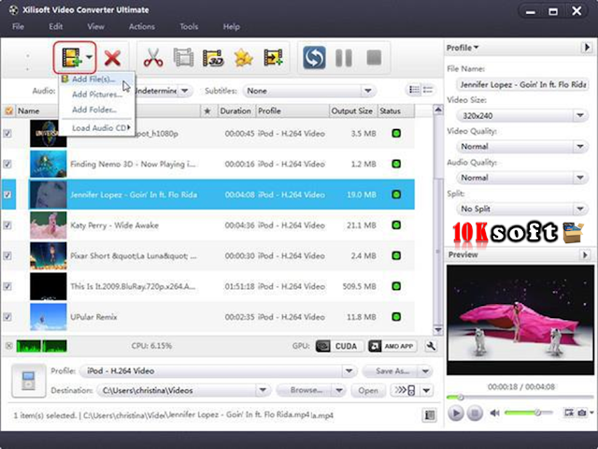Open the Audio track dropdown
This screenshot has width=598, height=449.
point(185,91)
